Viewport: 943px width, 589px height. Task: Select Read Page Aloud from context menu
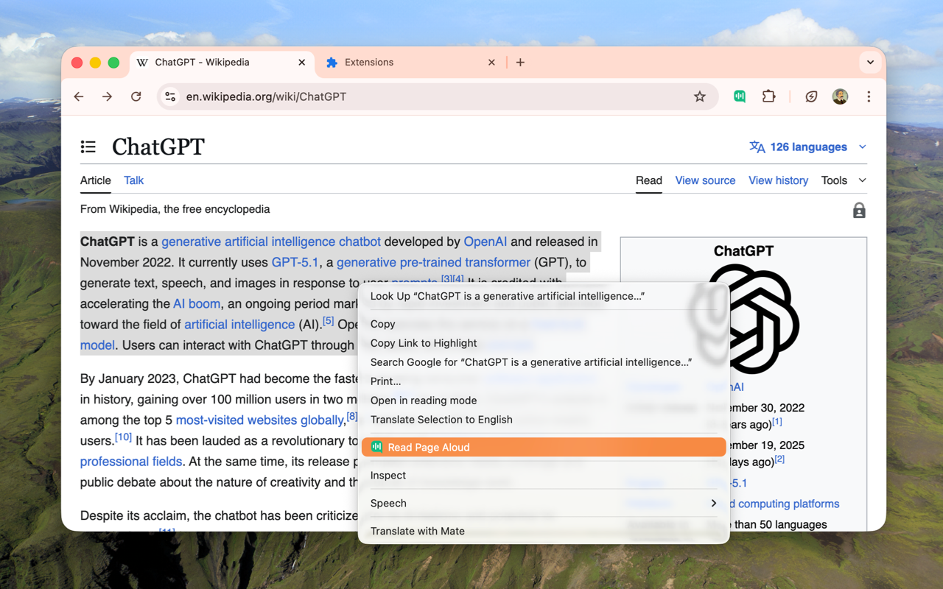[543, 447]
